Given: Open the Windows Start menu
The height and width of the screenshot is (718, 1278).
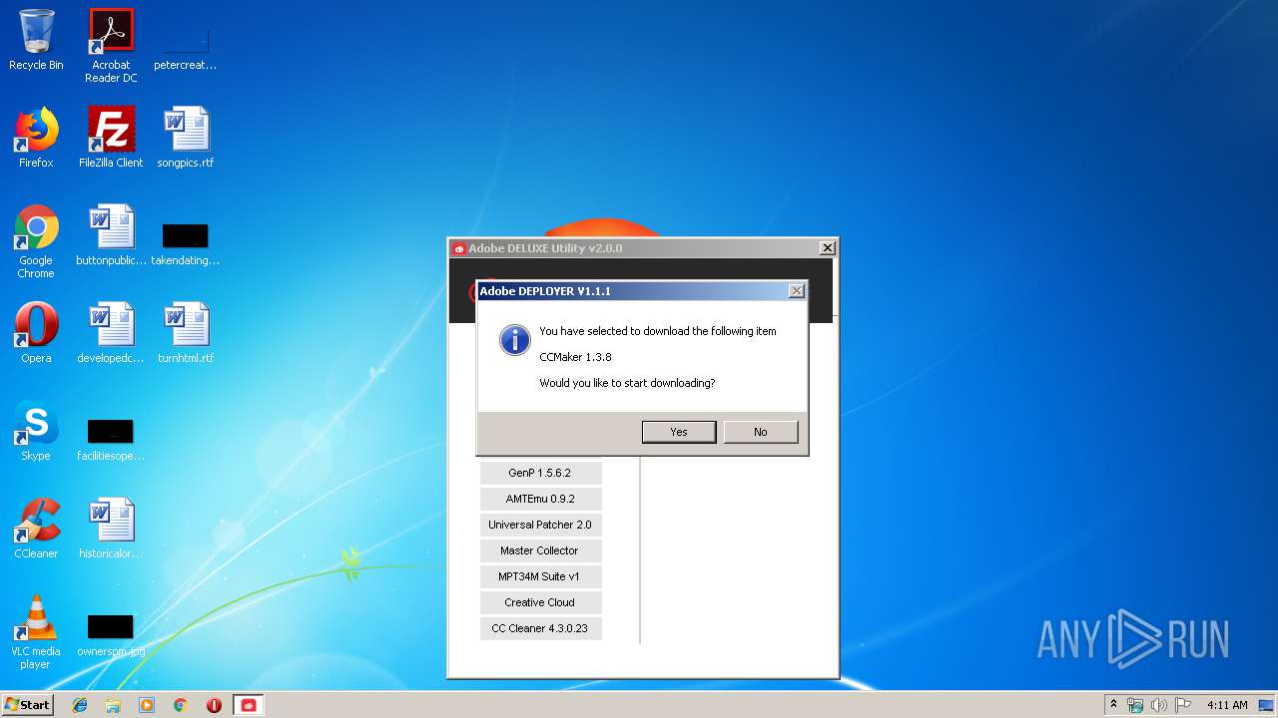Looking at the screenshot, I should coord(27,705).
